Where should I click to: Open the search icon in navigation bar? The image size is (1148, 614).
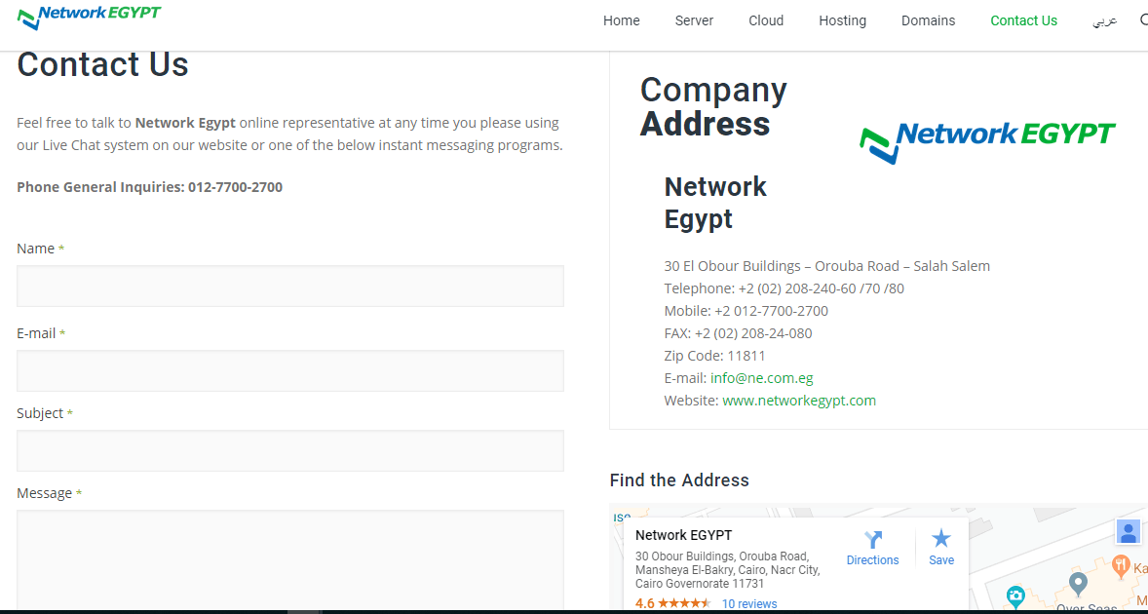[1143, 19]
